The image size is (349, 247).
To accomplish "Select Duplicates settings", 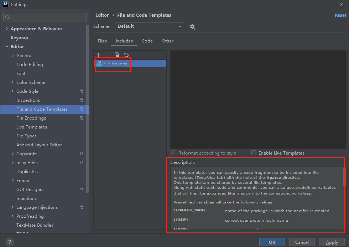I will pos(27,172).
